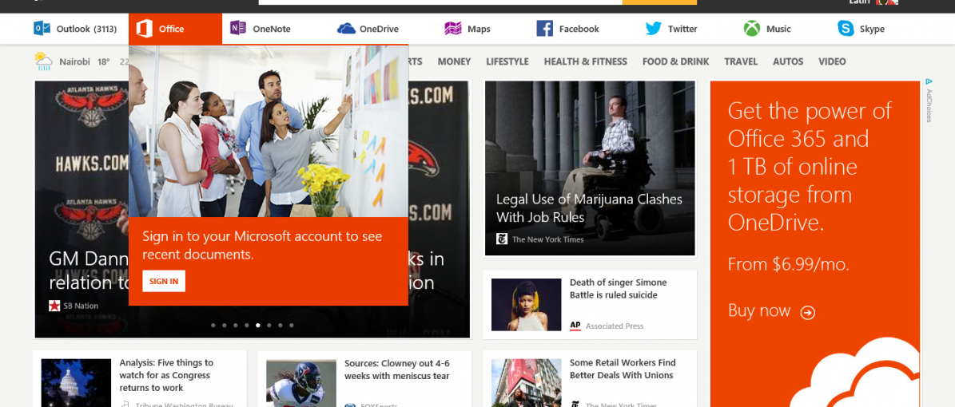Click the AP logo beside Associated Press
The height and width of the screenshot is (407, 955).
[575, 326]
